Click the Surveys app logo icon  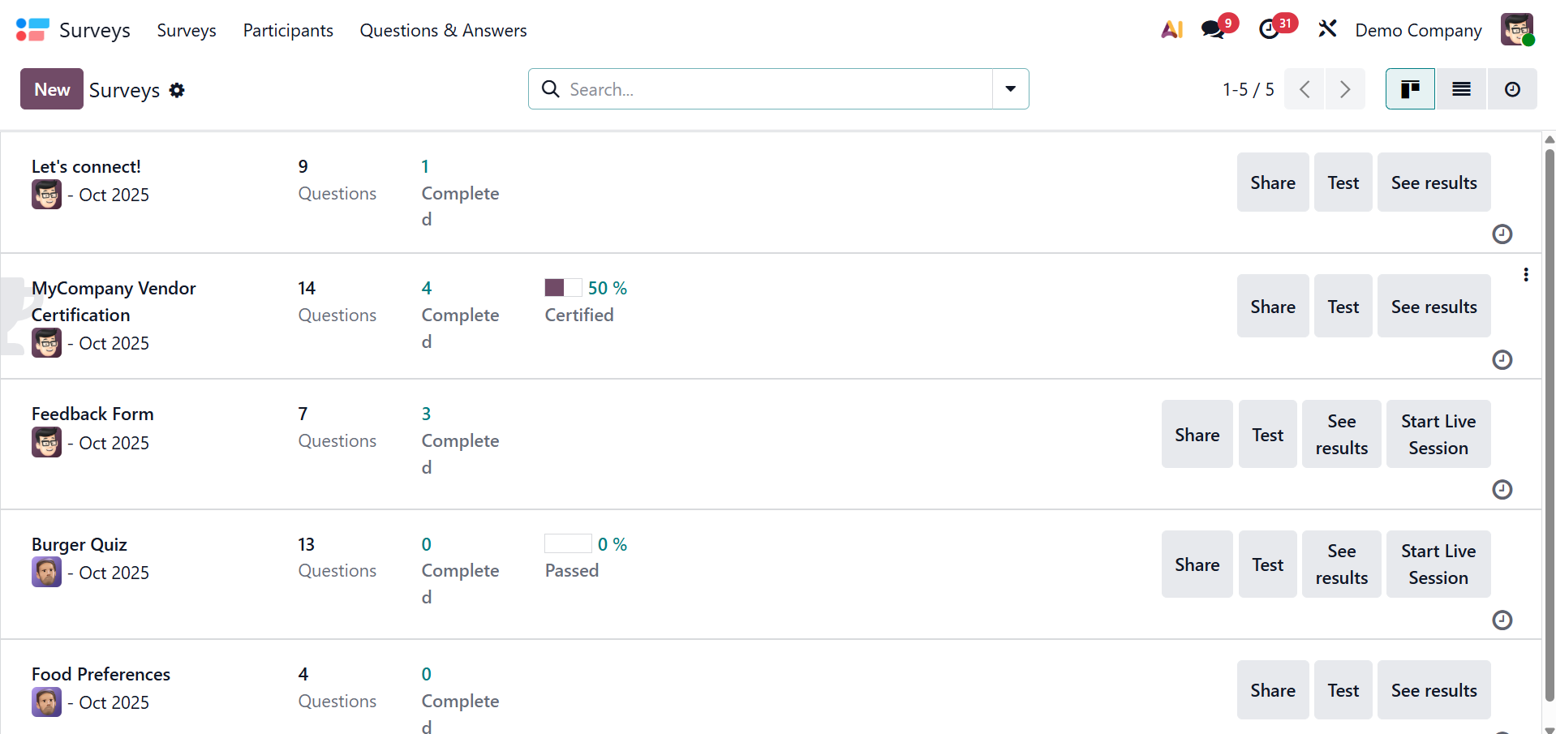pyautogui.click(x=32, y=30)
